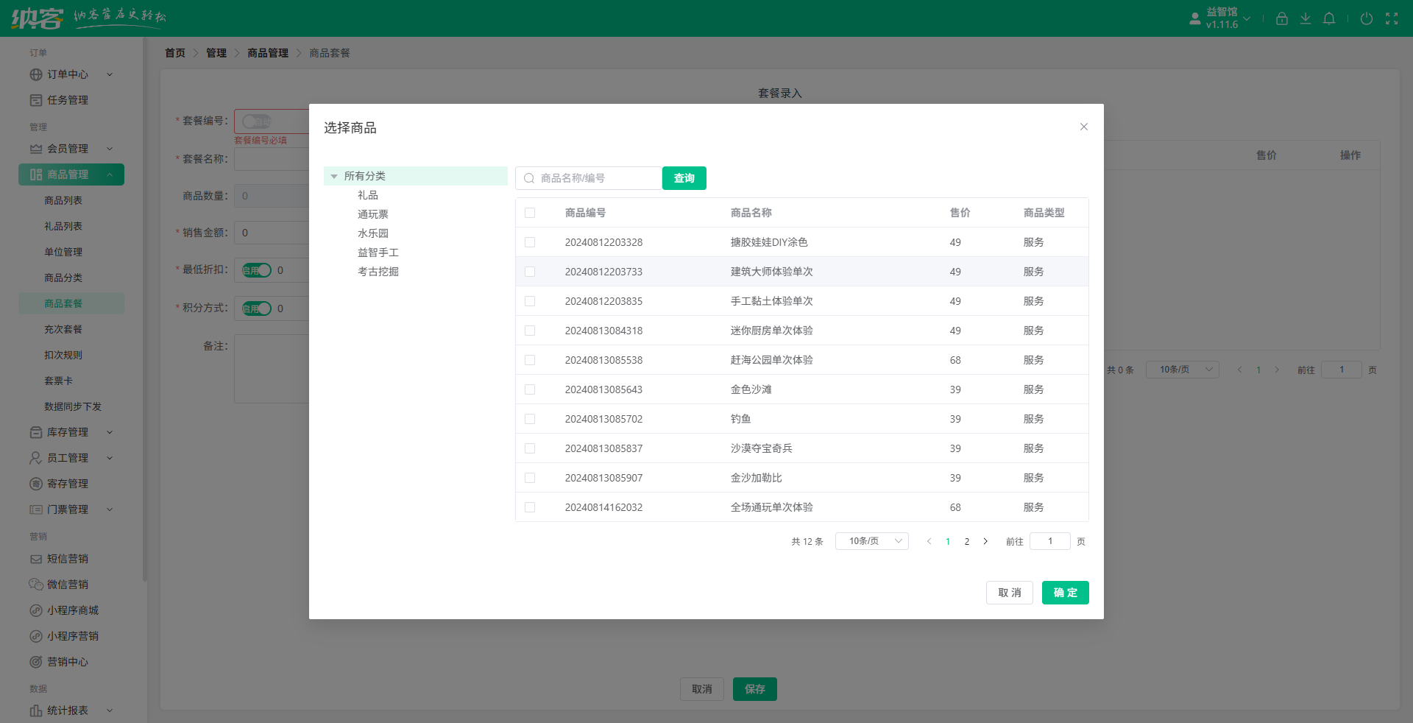Collapse the 所有分类 category tree
This screenshot has width=1413, height=723.
tap(336, 176)
